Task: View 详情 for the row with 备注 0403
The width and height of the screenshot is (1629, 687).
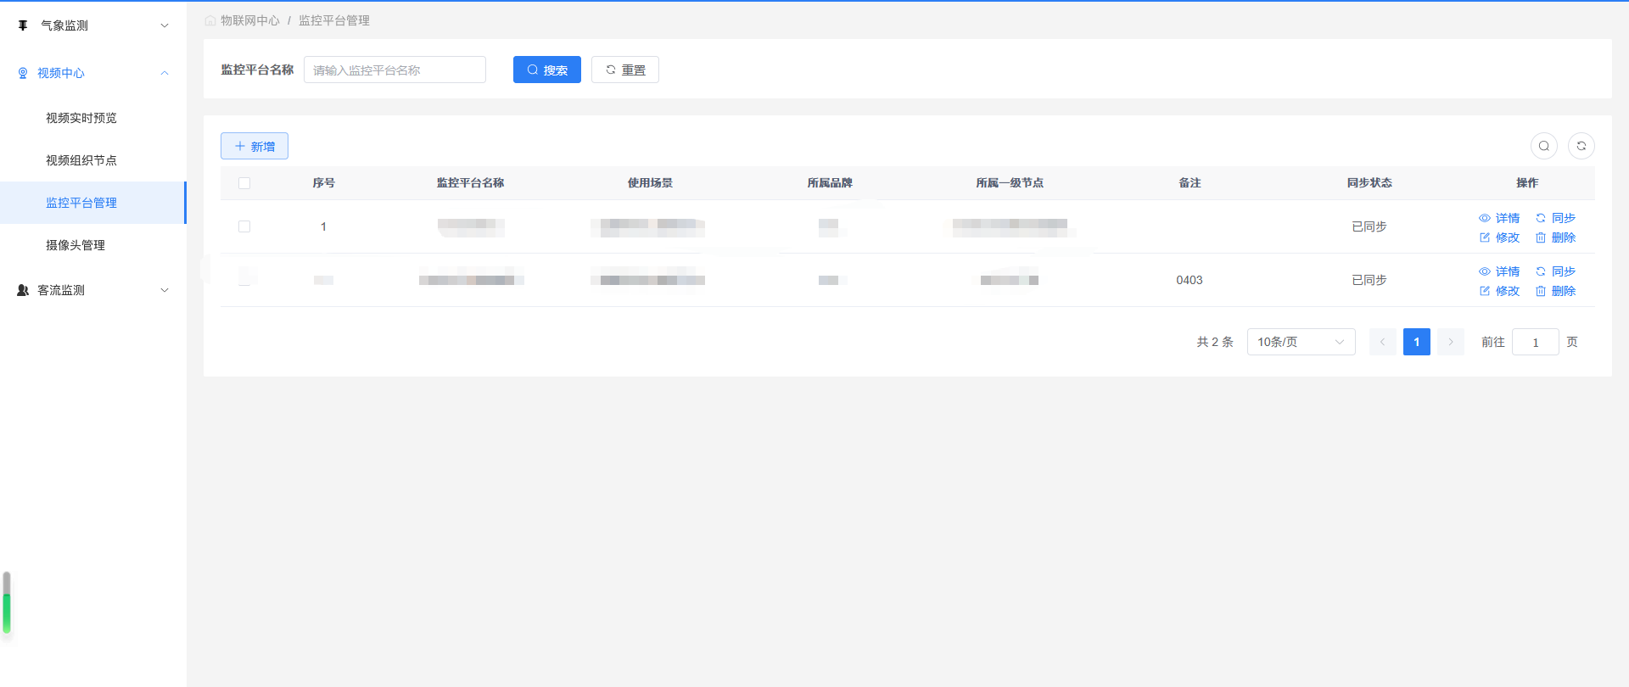Action: 1499,271
